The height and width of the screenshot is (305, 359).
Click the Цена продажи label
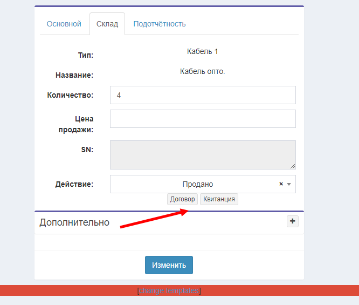pos(75,124)
